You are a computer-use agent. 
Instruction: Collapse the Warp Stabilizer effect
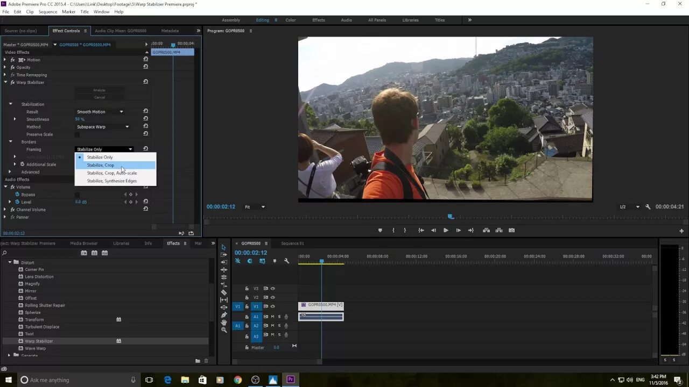(5, 82)
